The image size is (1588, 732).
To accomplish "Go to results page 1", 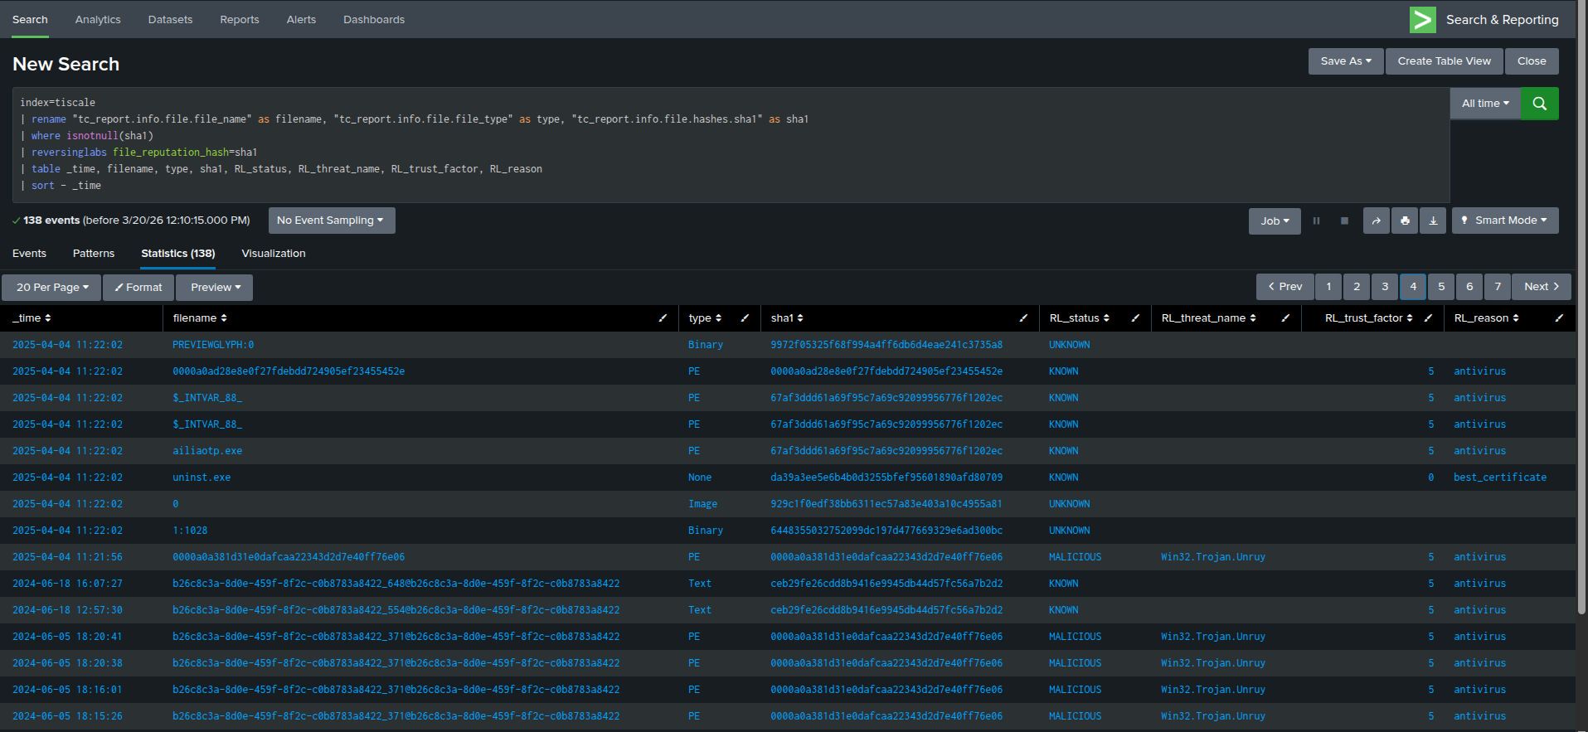I will (x=1328, y=287).
